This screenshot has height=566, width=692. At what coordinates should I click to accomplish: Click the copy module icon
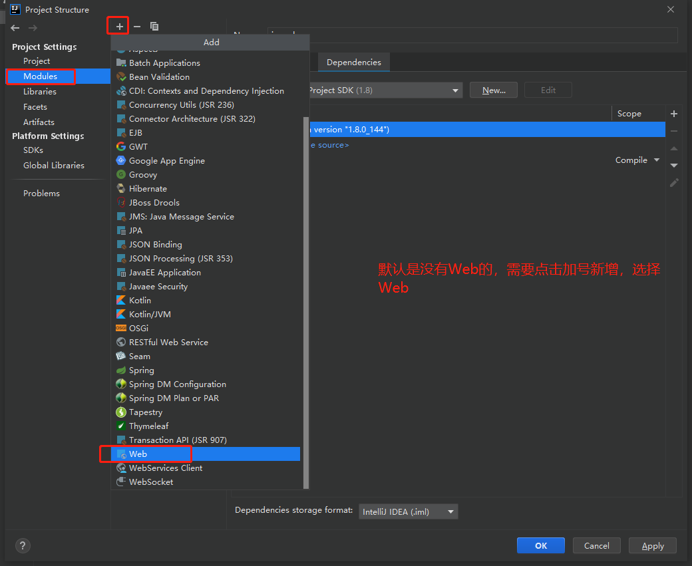[154, 27]
